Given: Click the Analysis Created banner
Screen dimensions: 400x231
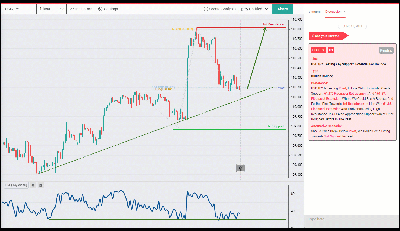Looking at the screenshot, I should click(x=328, y=36).
